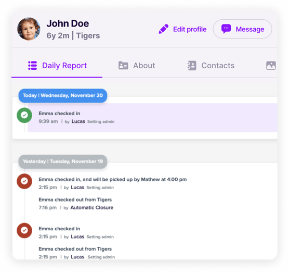Click the address book icon next to Contacts
The image size is (289, 273).
(192, 66)
